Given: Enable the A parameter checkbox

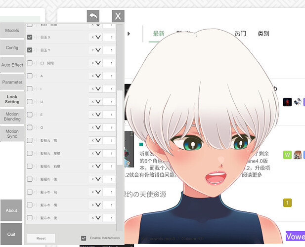Looking at the screenshot, I should 30,76.
